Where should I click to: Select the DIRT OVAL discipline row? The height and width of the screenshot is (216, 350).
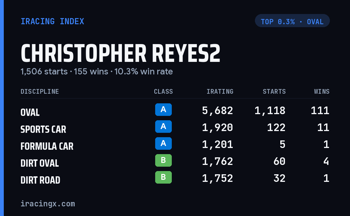175,162
